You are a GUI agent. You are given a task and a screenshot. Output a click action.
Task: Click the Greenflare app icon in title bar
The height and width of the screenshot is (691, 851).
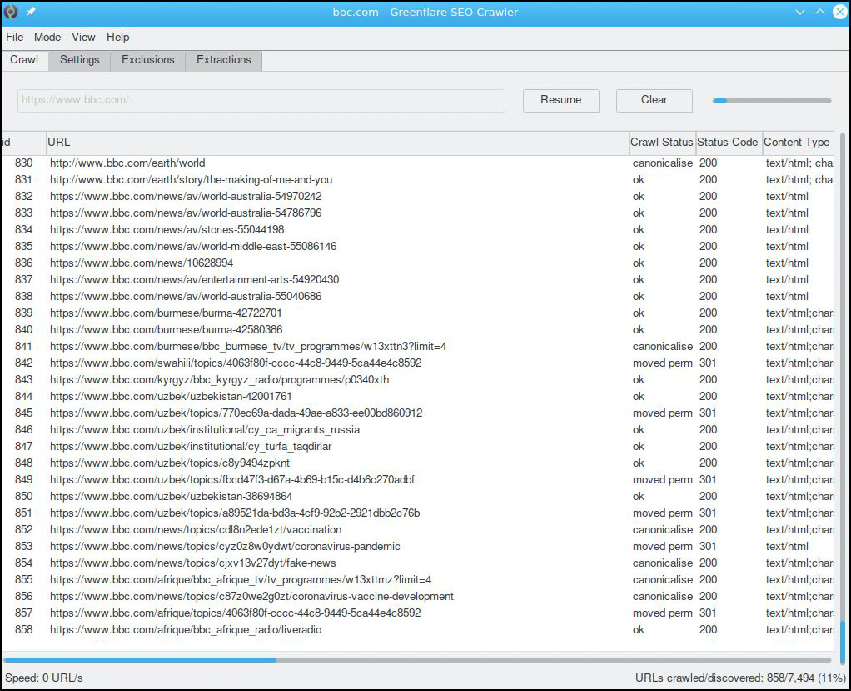click(11, 12)
